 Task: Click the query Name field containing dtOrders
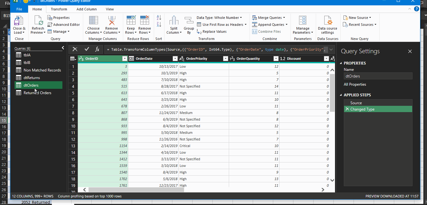click(378, 76)
